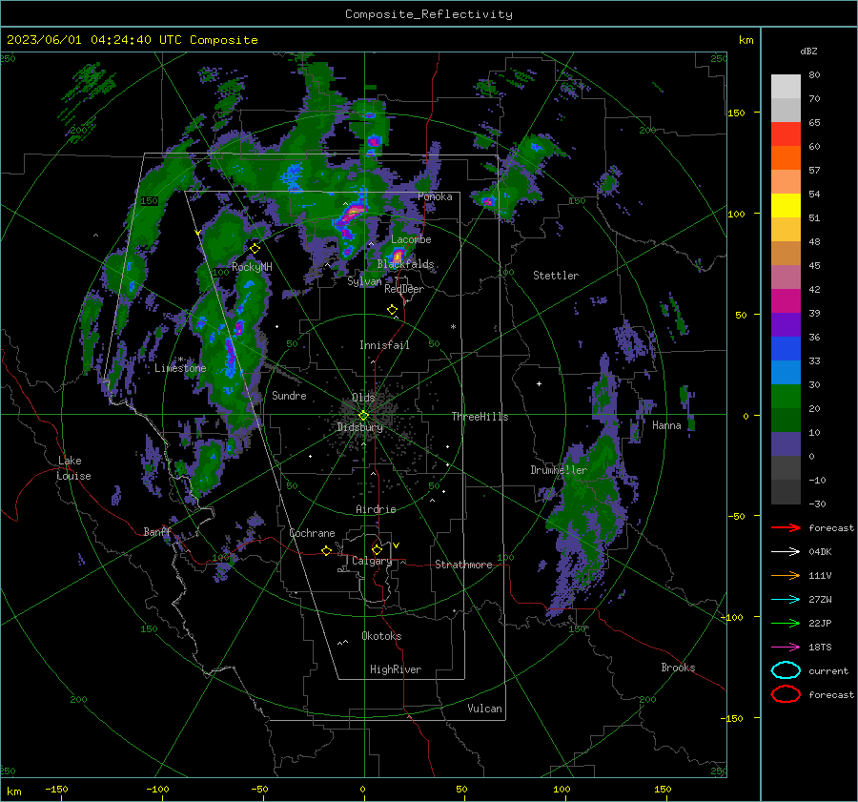Select the magenta 18TS arrow in legend
Viewport: 858px width, 802px height.
(786, 648)
